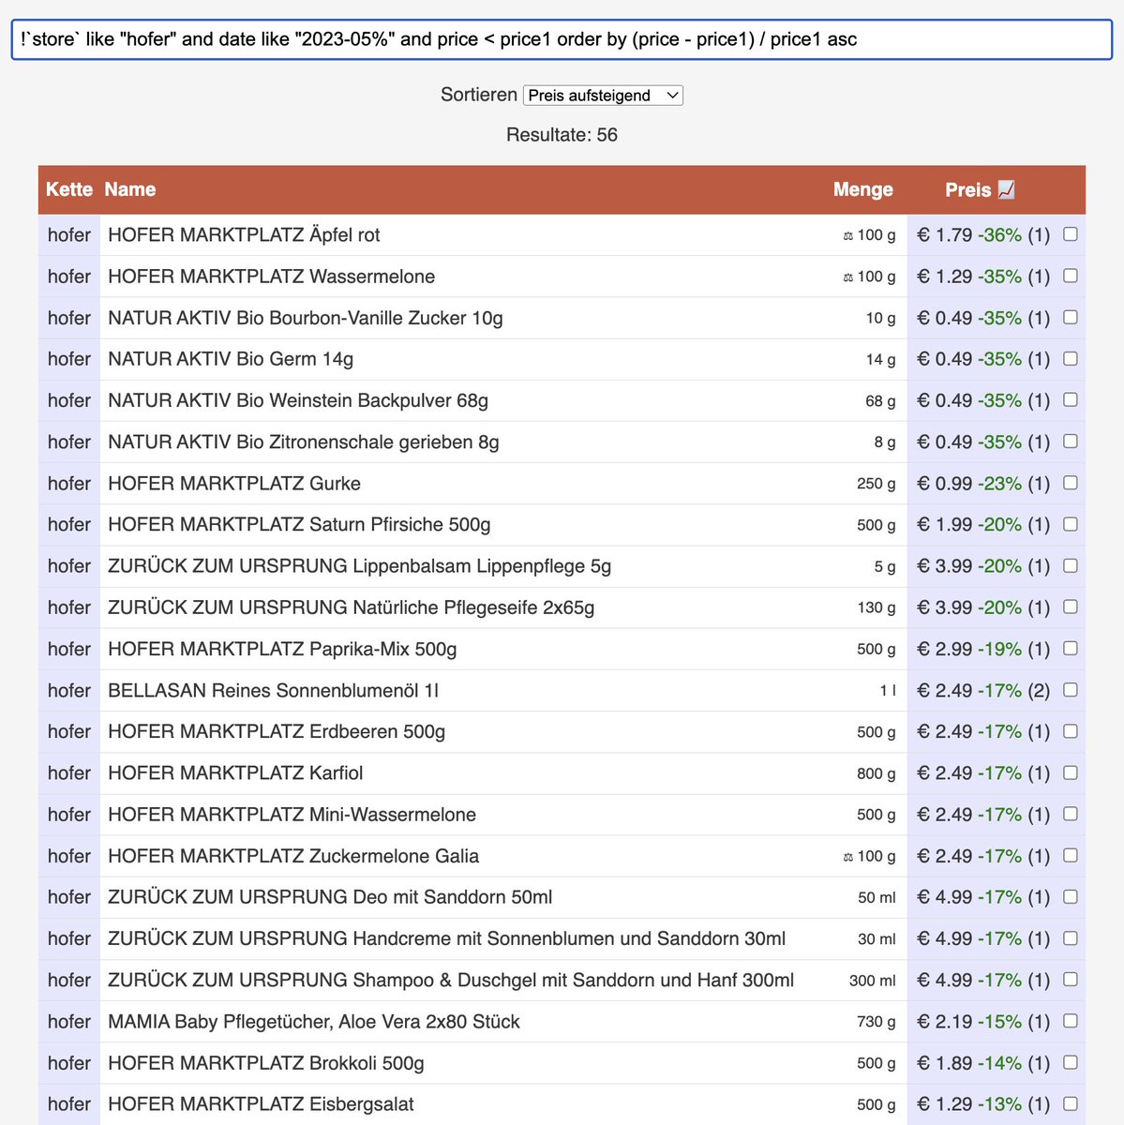Tick checkbox for HOFER MARKTPLATZ Karfiol row
This screenshot has height=1125, width=1124.
(1071, 772)
